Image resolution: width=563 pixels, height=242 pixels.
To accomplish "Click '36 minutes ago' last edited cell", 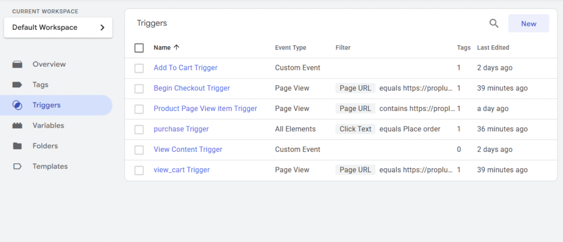I will click(x=503, y=129).
